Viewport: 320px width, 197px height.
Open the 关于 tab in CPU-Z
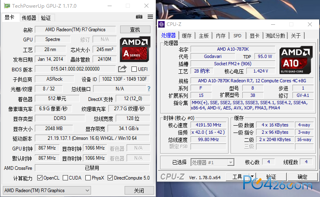point(296,36)
